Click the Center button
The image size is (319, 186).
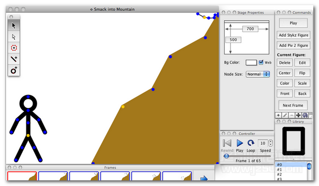click(x=284, y=73)
